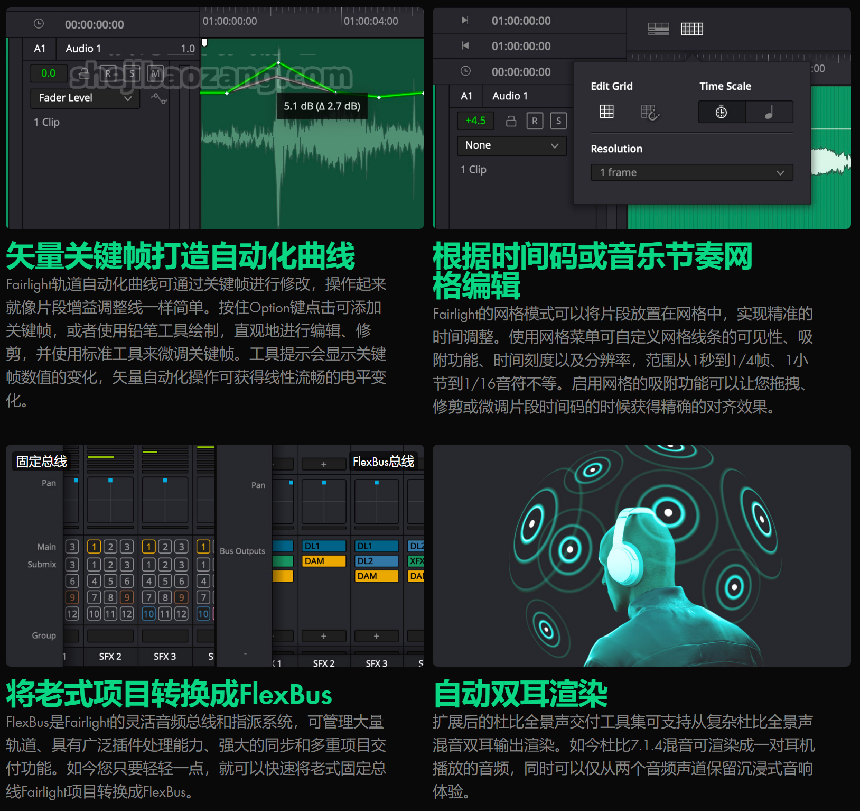Screen dimensions: 860x811
Task: Select the SFX 2 channel strip label
Action: point(110,656)
